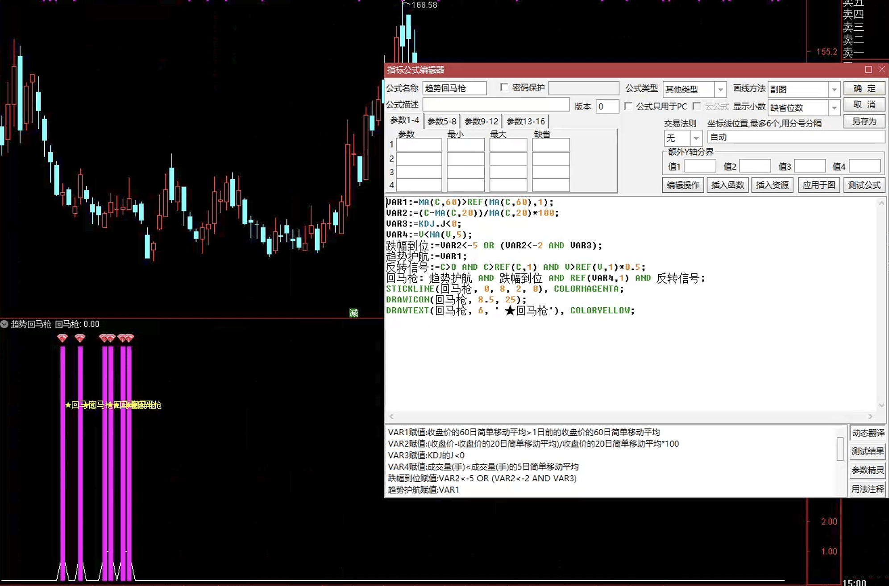Click the 值3 Y-axis boundary field

point(810,166)
